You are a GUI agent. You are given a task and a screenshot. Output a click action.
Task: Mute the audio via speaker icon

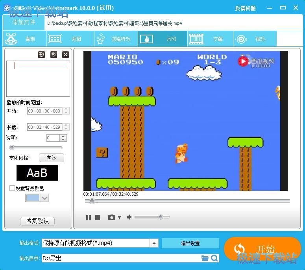tap(129, 217)
